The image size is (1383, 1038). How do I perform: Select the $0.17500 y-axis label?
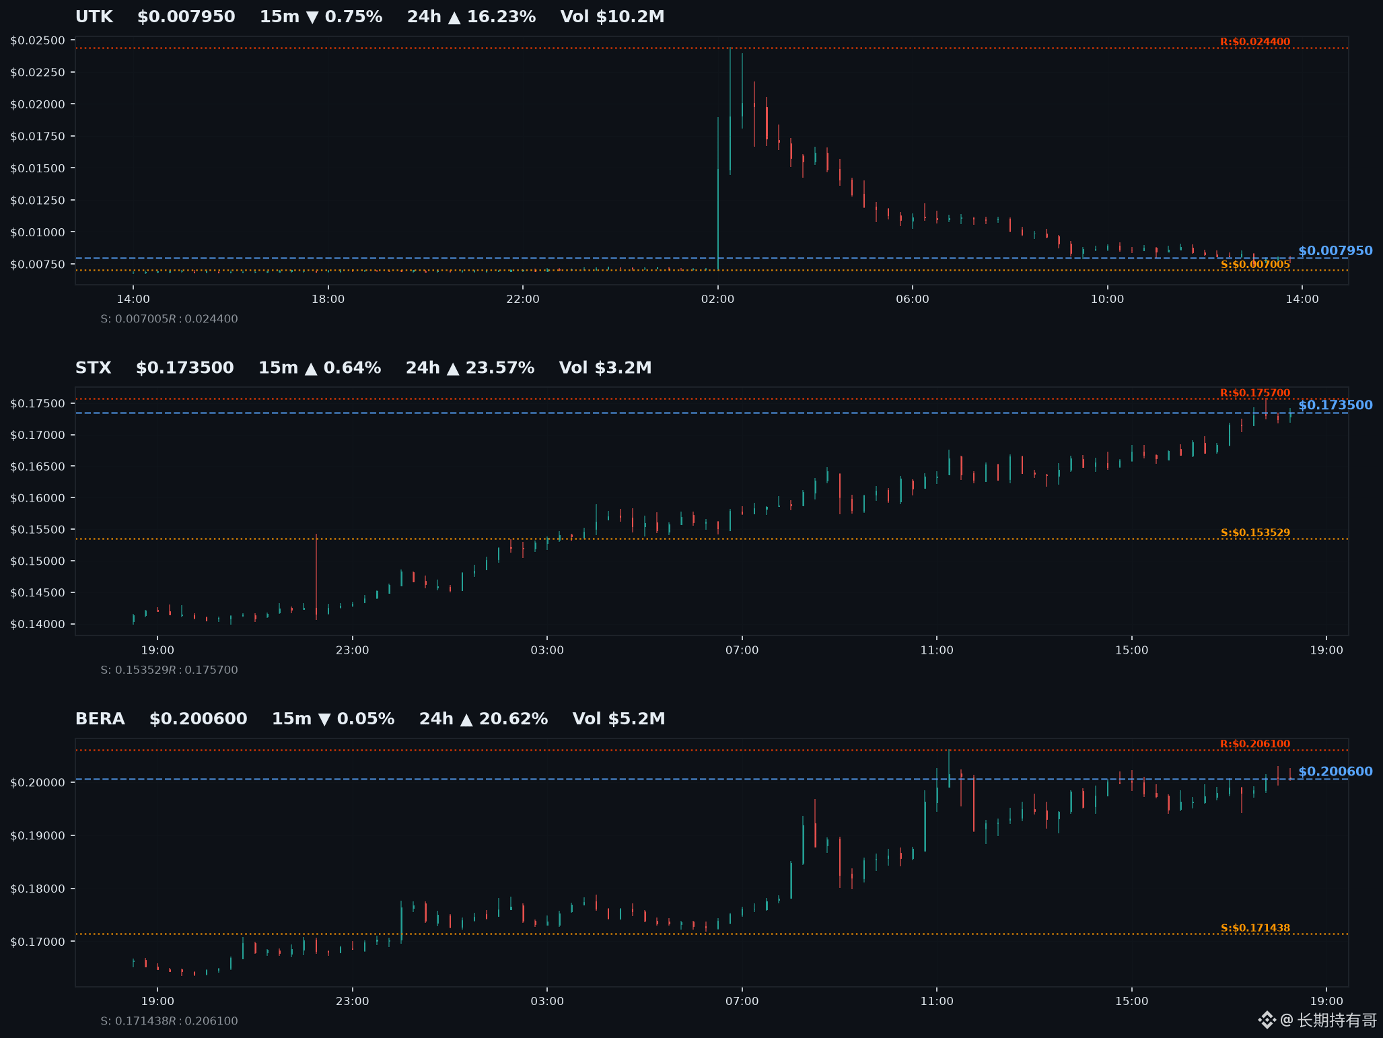pyautogui.click(x=38, y=404)
